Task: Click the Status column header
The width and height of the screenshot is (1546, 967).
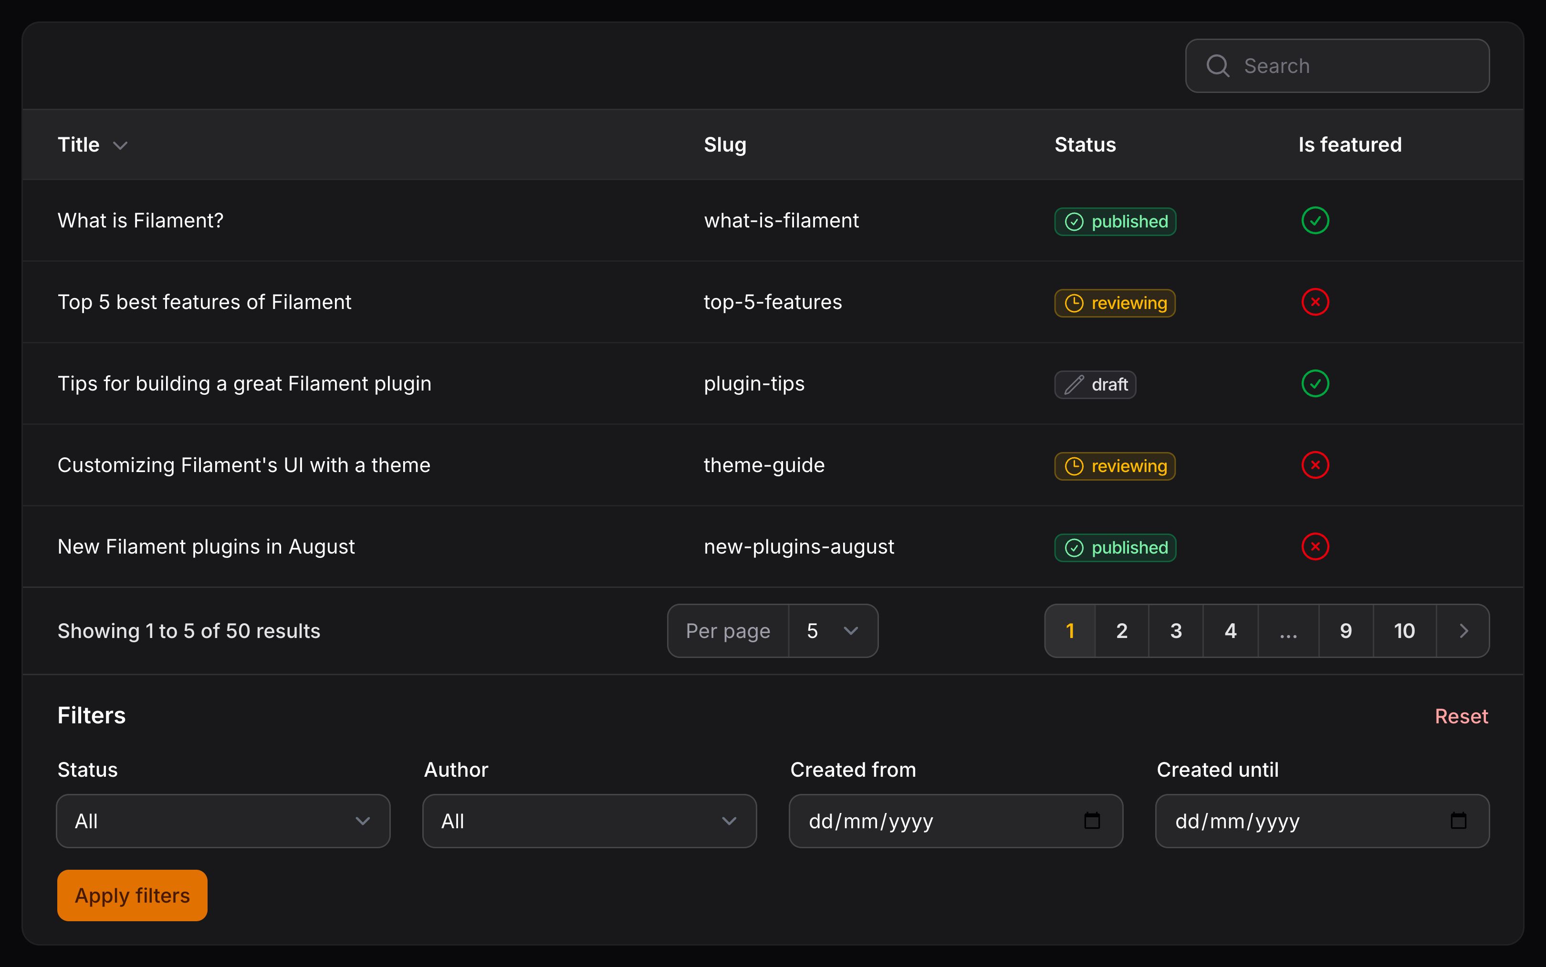Action: 1085,145
